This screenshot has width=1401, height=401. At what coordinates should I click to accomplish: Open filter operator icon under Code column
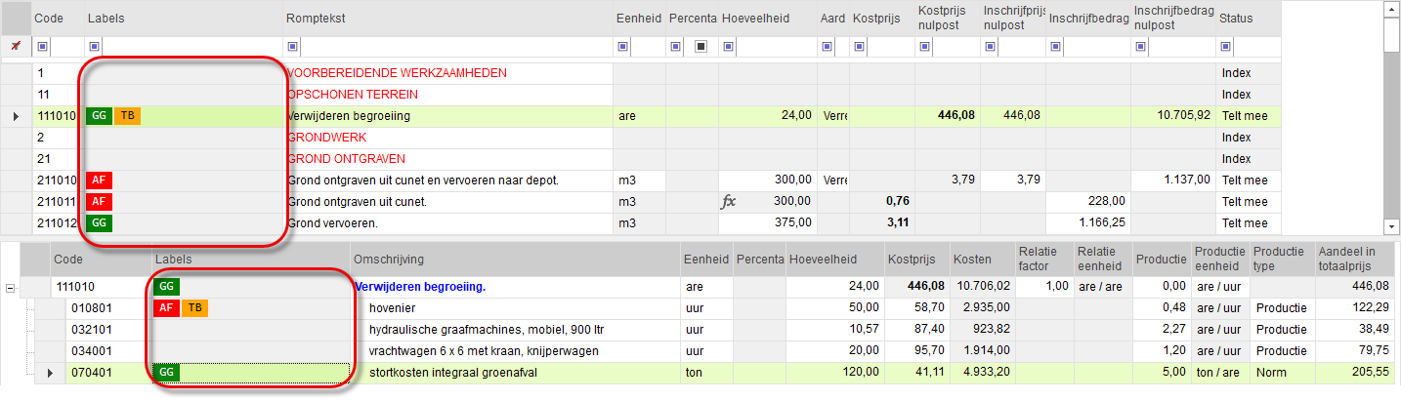(42, 46)
